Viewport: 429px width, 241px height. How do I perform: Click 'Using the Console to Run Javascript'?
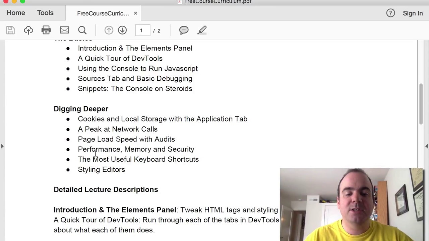click(x=138, y=68)
